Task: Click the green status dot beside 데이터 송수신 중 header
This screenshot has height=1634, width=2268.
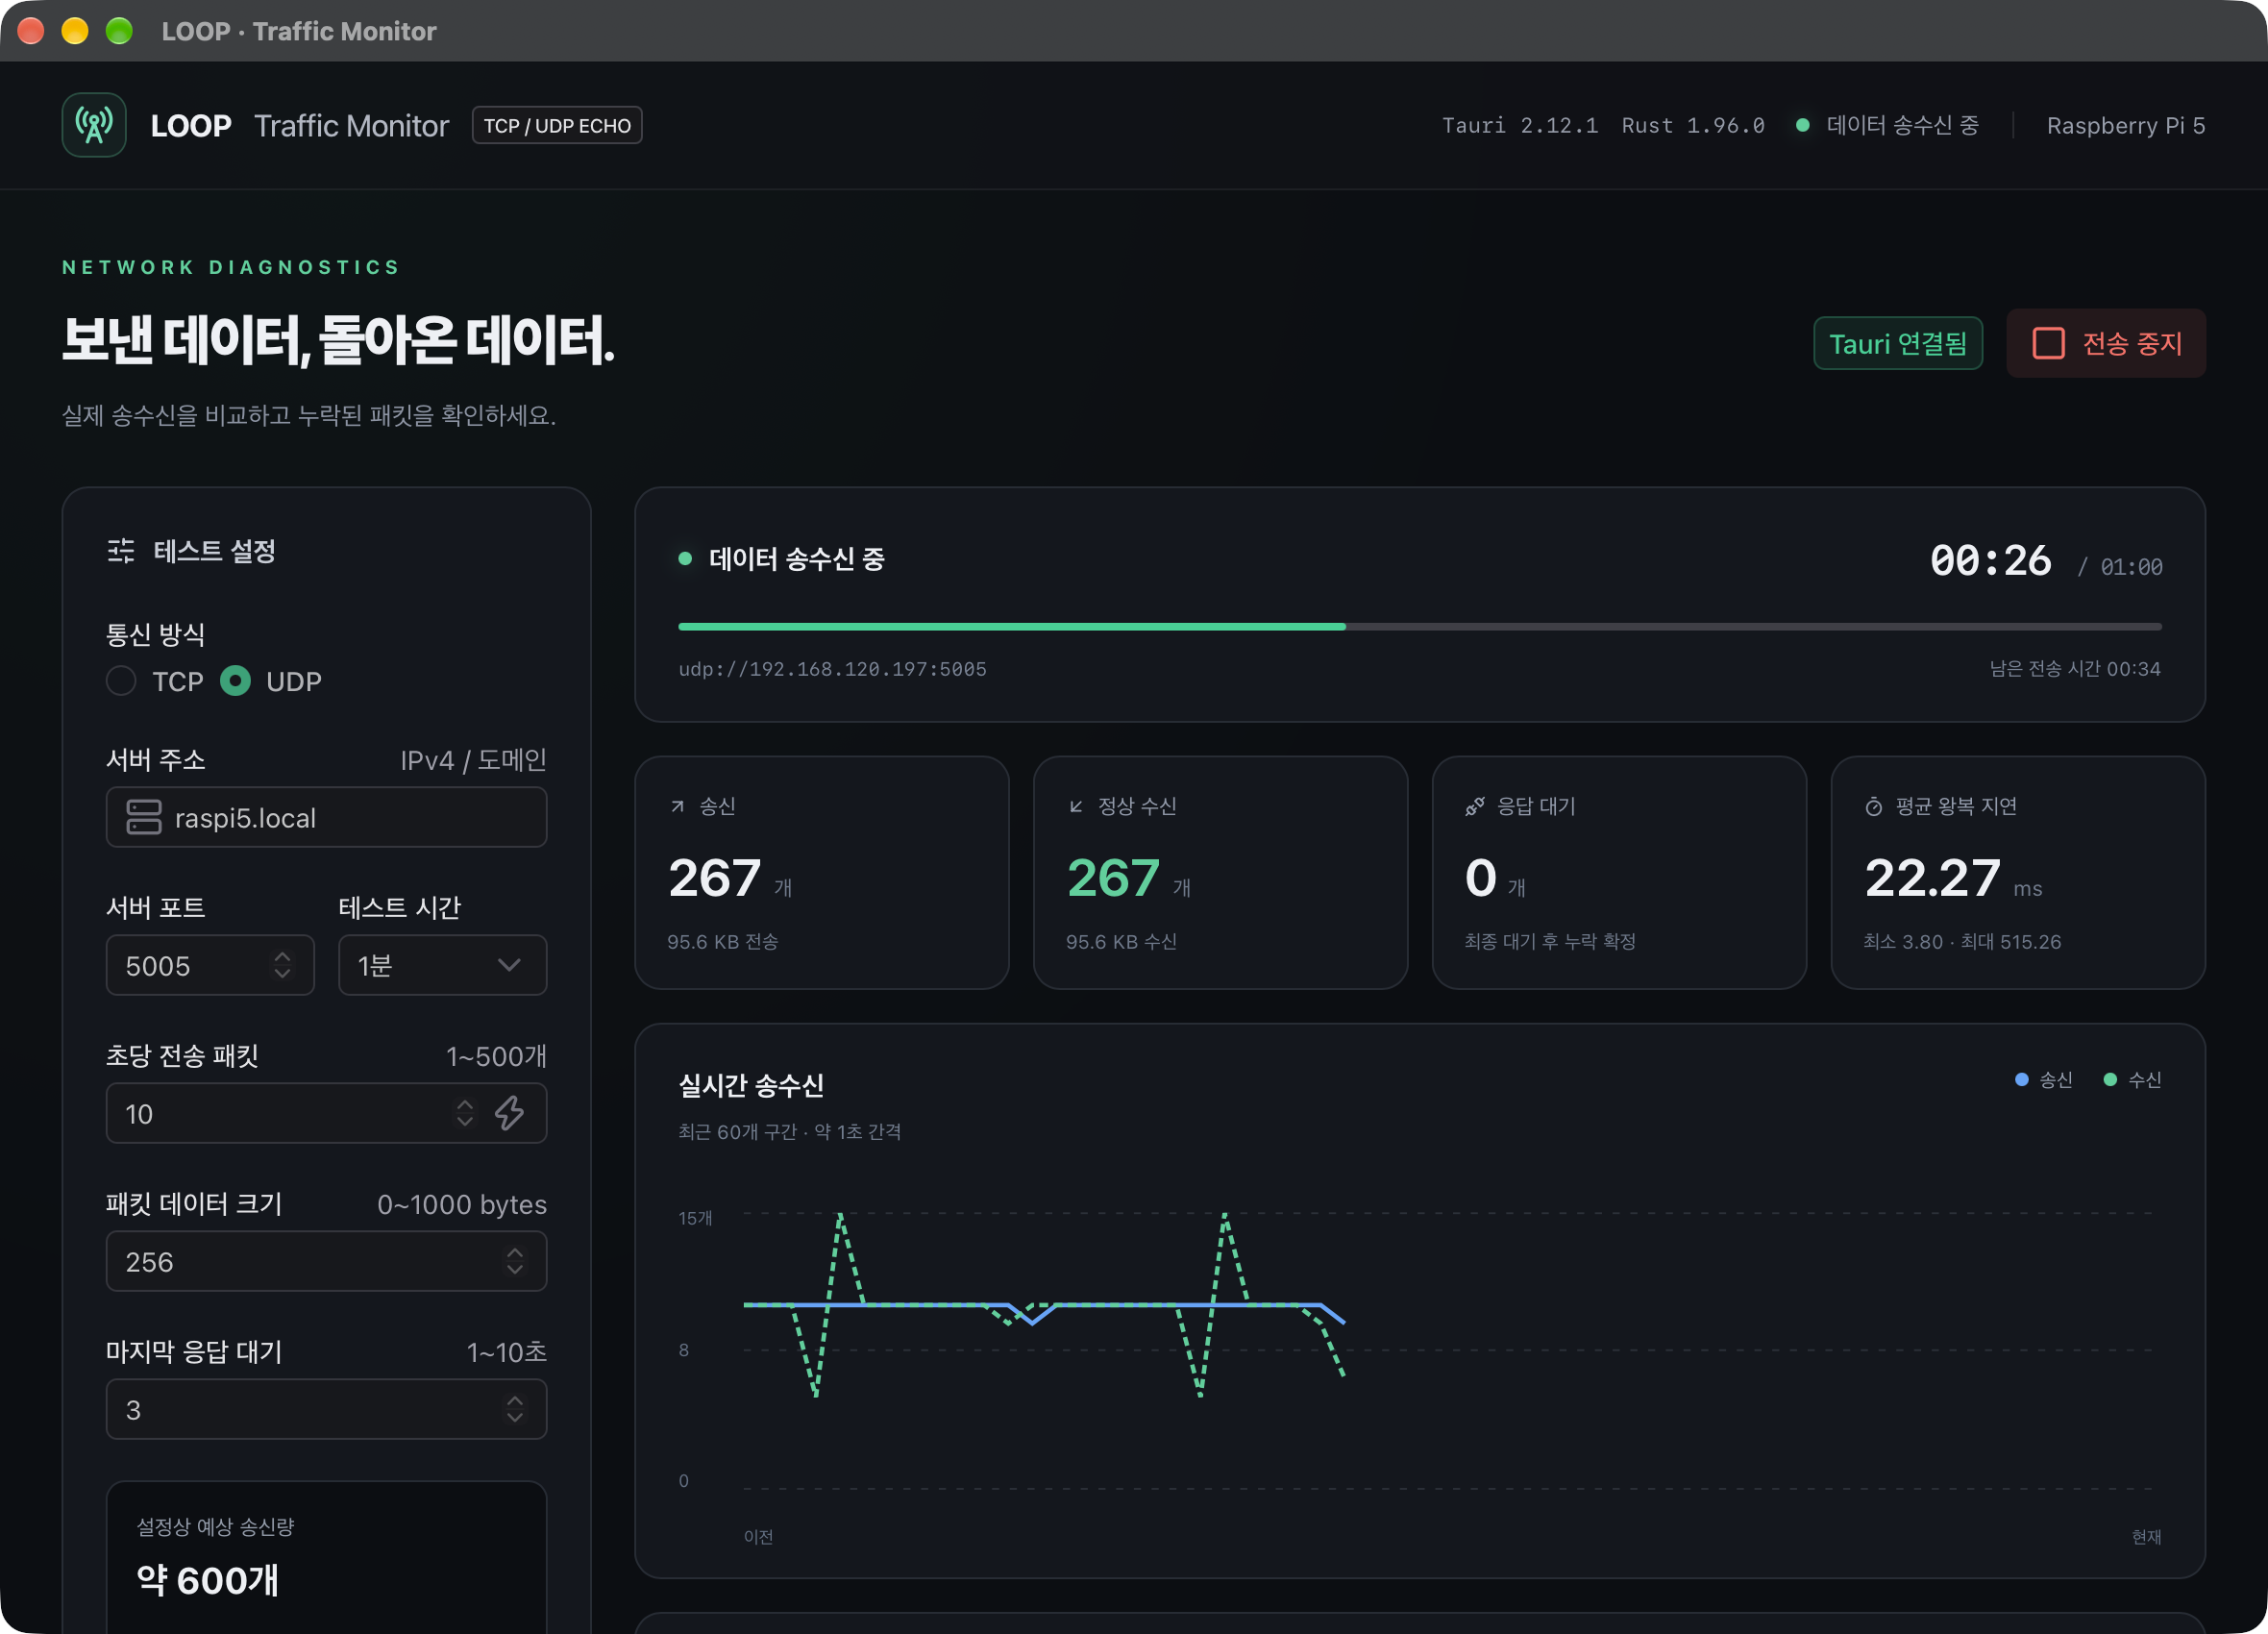Action: point(685,558)
